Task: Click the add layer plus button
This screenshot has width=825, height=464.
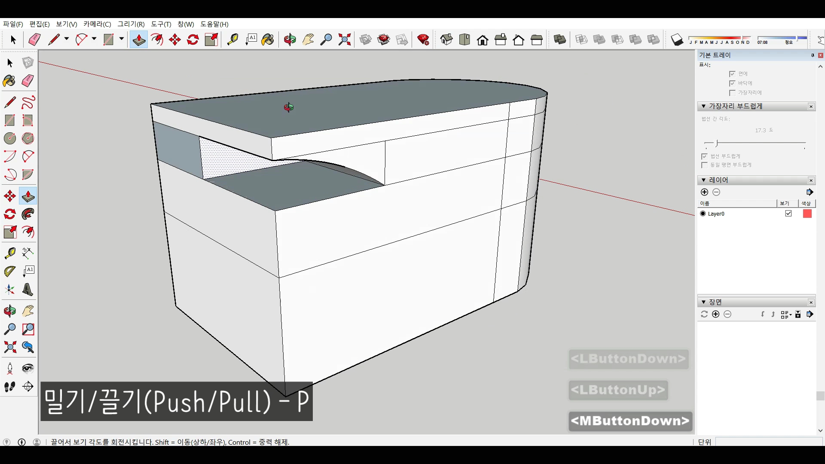Action: (x=704, y=192)
